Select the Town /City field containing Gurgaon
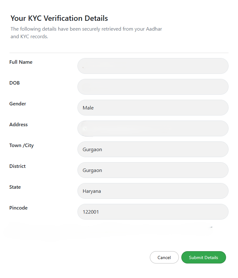This screenshot has height=278, width=238. point(153,149)
